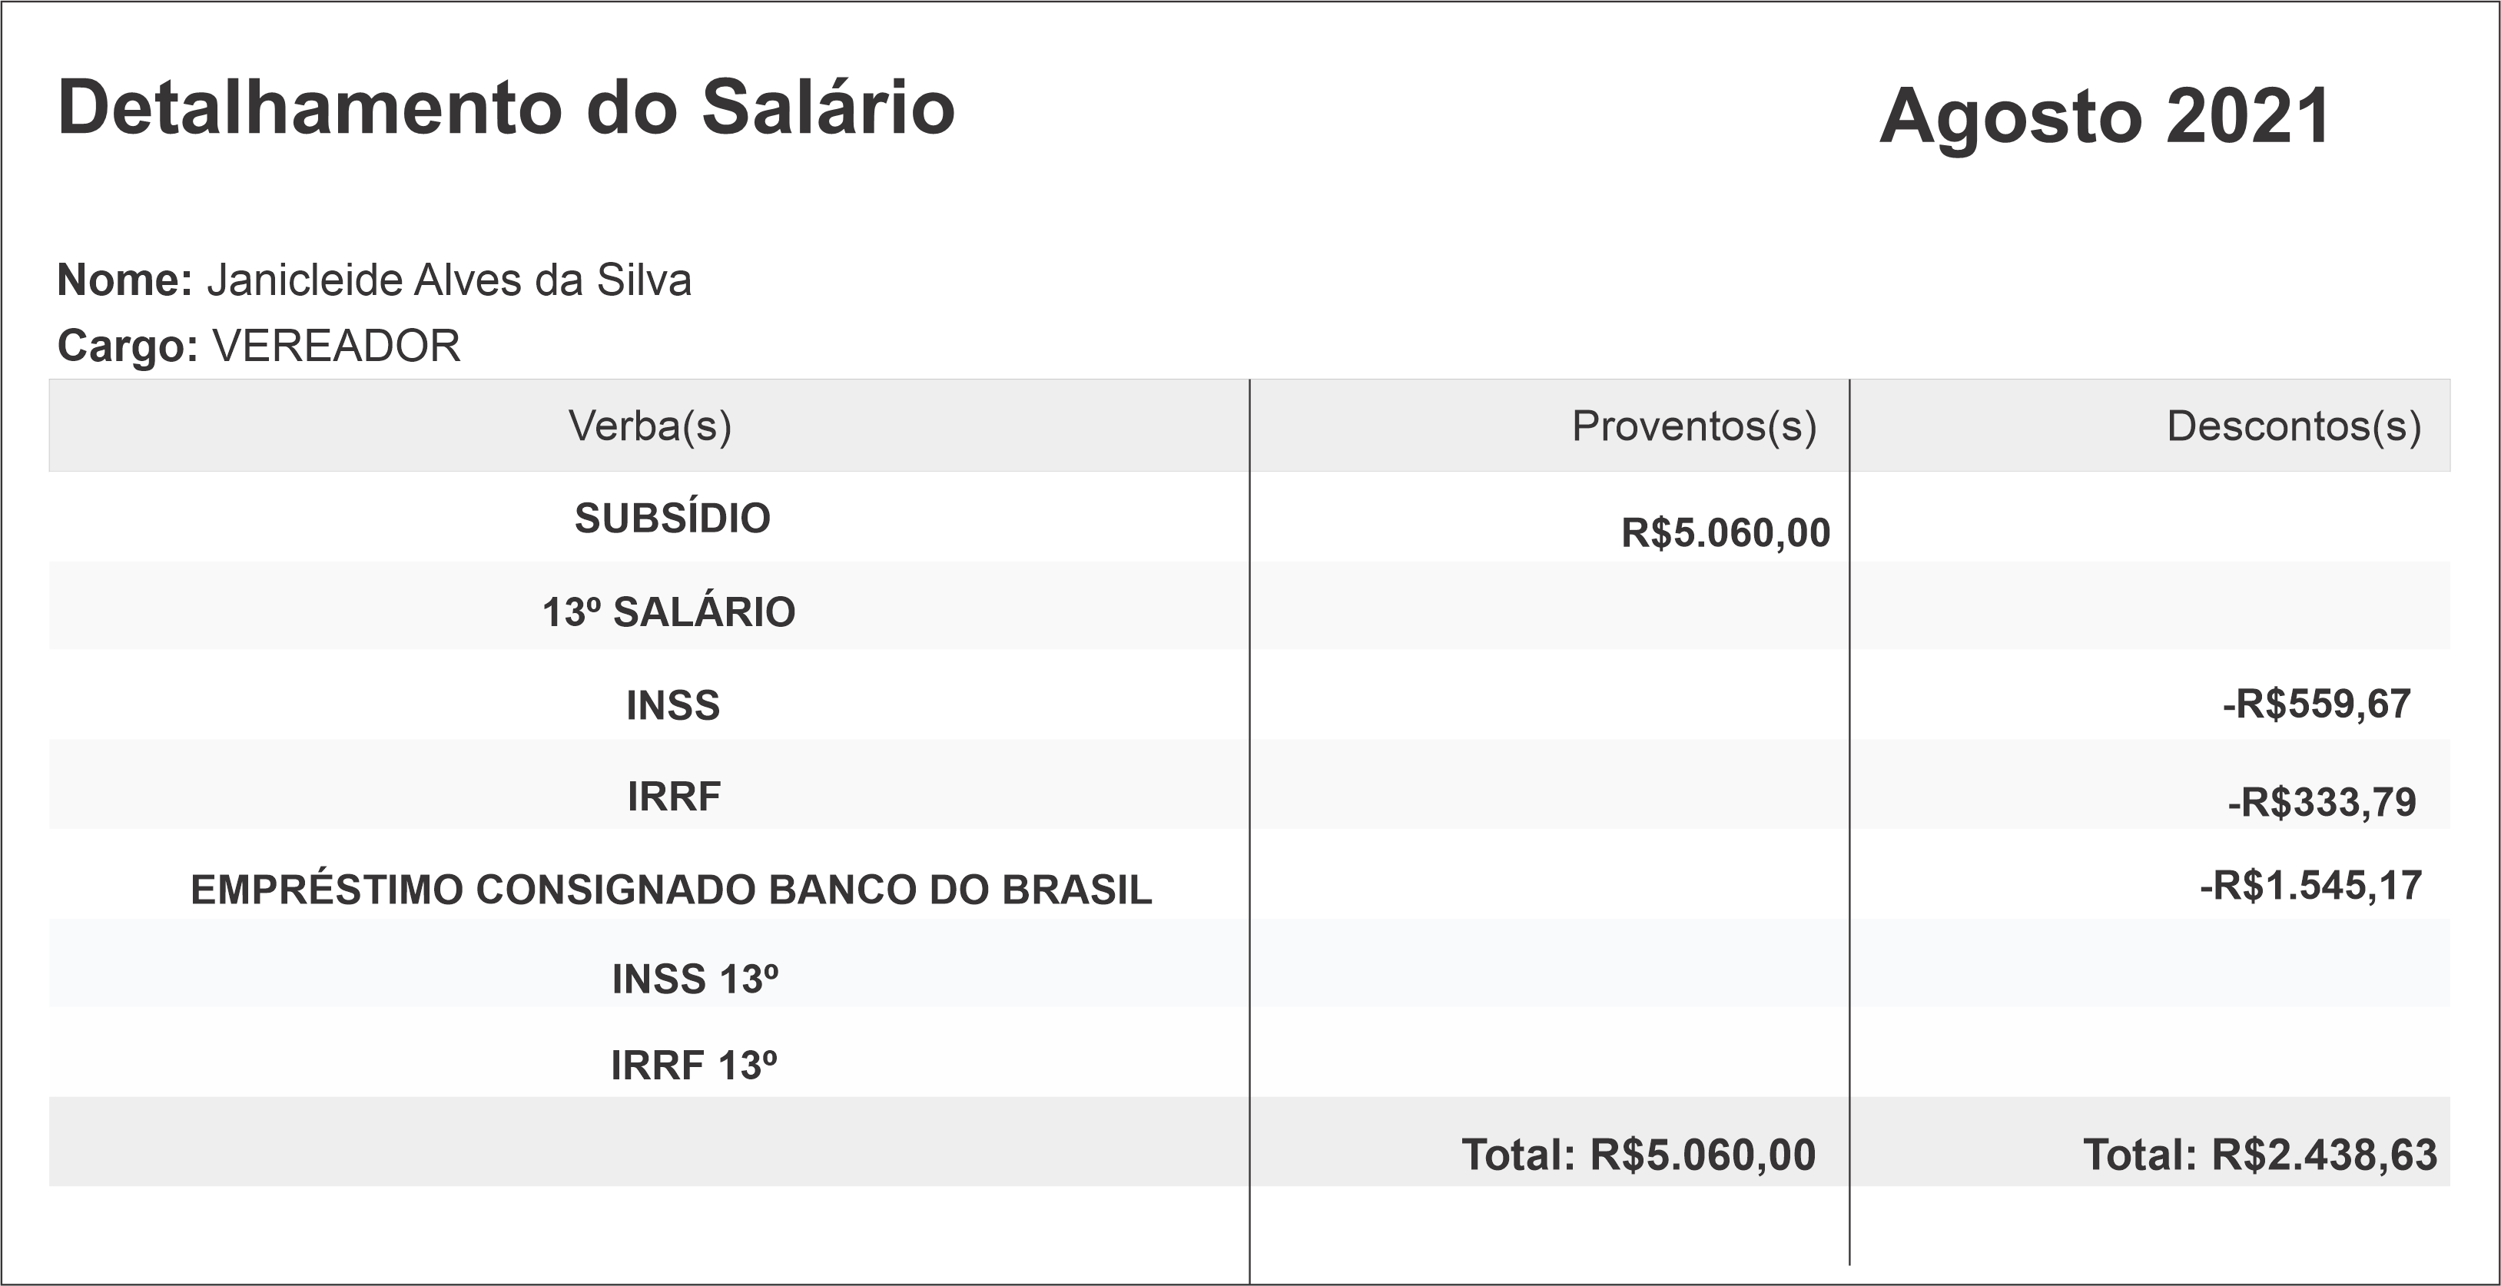Click the descontos total "Total: R$2.438,63"
This screenshot has width=2501, height=1286.
click(x=2259, y=1155)
